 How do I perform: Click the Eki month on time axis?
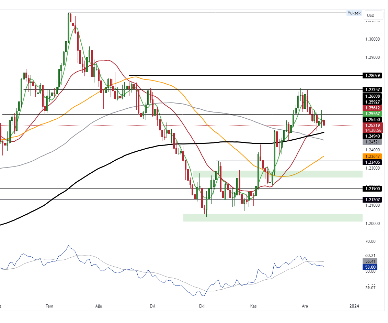coord(202,306)
